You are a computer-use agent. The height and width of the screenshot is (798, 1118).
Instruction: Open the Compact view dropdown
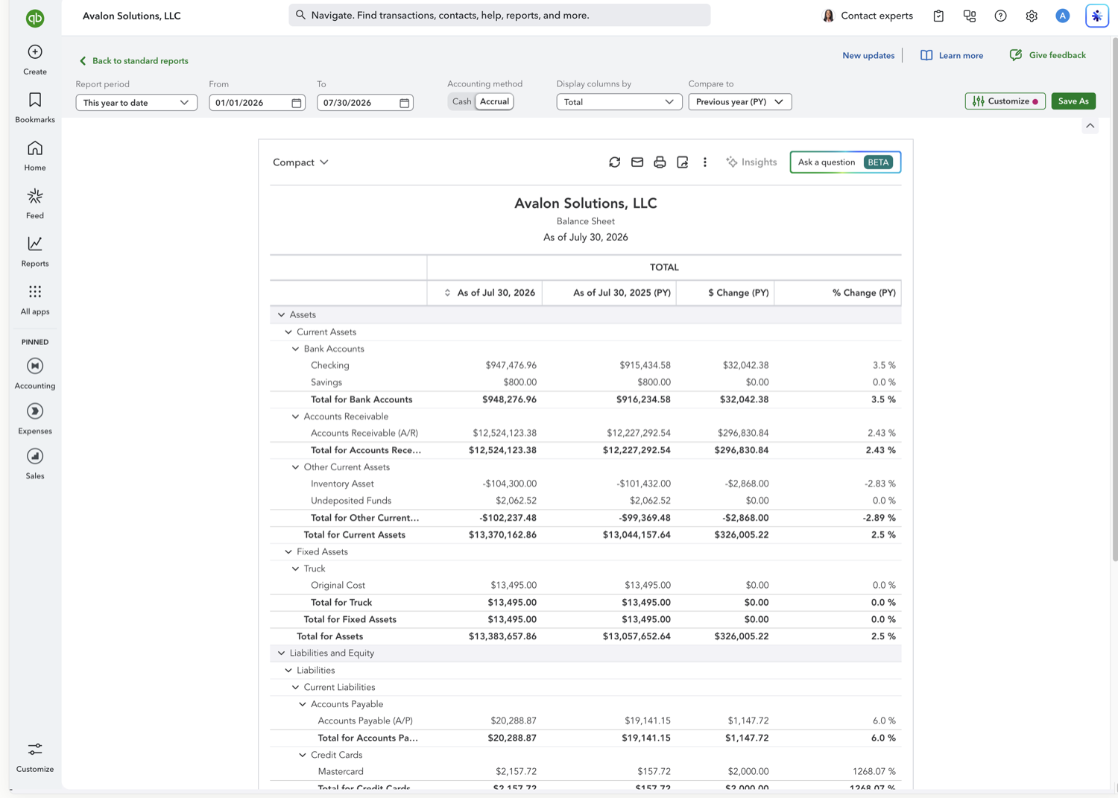point(300,162)
